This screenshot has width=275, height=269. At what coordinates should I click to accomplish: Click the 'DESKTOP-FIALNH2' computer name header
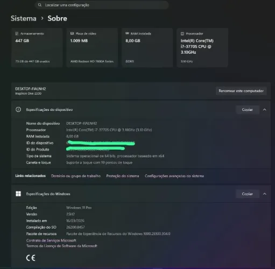tap(31, 89)
